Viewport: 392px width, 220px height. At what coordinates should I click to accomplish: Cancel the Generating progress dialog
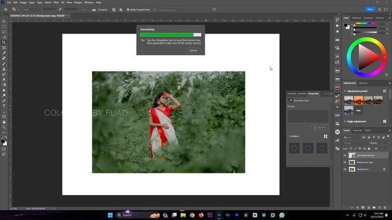[194, 50]
